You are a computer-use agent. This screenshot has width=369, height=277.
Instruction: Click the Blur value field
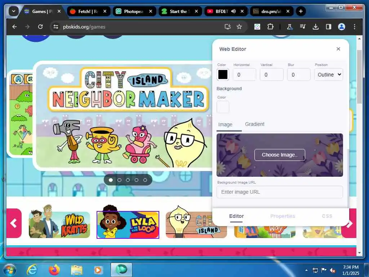point(299,75)
